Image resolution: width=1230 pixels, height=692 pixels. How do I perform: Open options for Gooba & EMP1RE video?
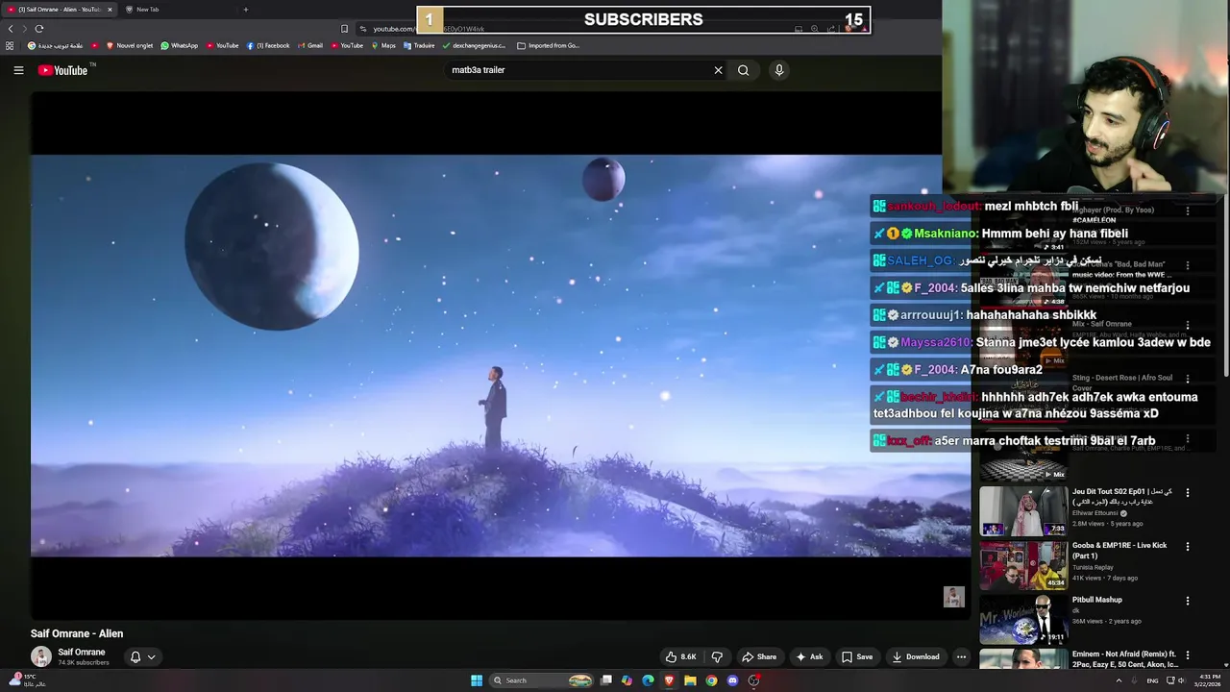click(1188, 547)
